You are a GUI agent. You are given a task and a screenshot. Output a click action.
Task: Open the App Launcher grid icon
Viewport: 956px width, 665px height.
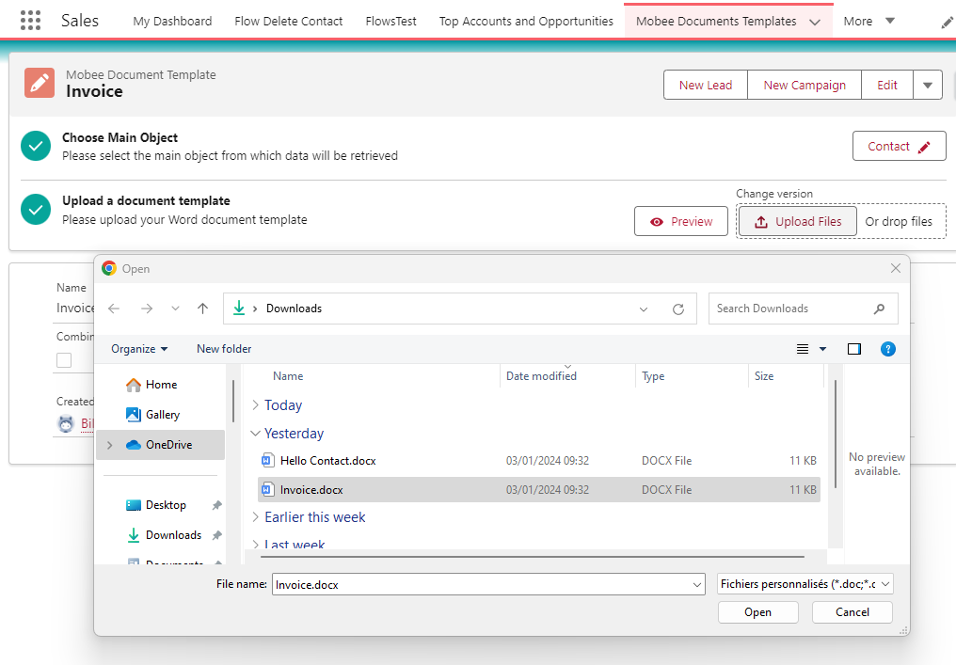click(x=30, y=21)
